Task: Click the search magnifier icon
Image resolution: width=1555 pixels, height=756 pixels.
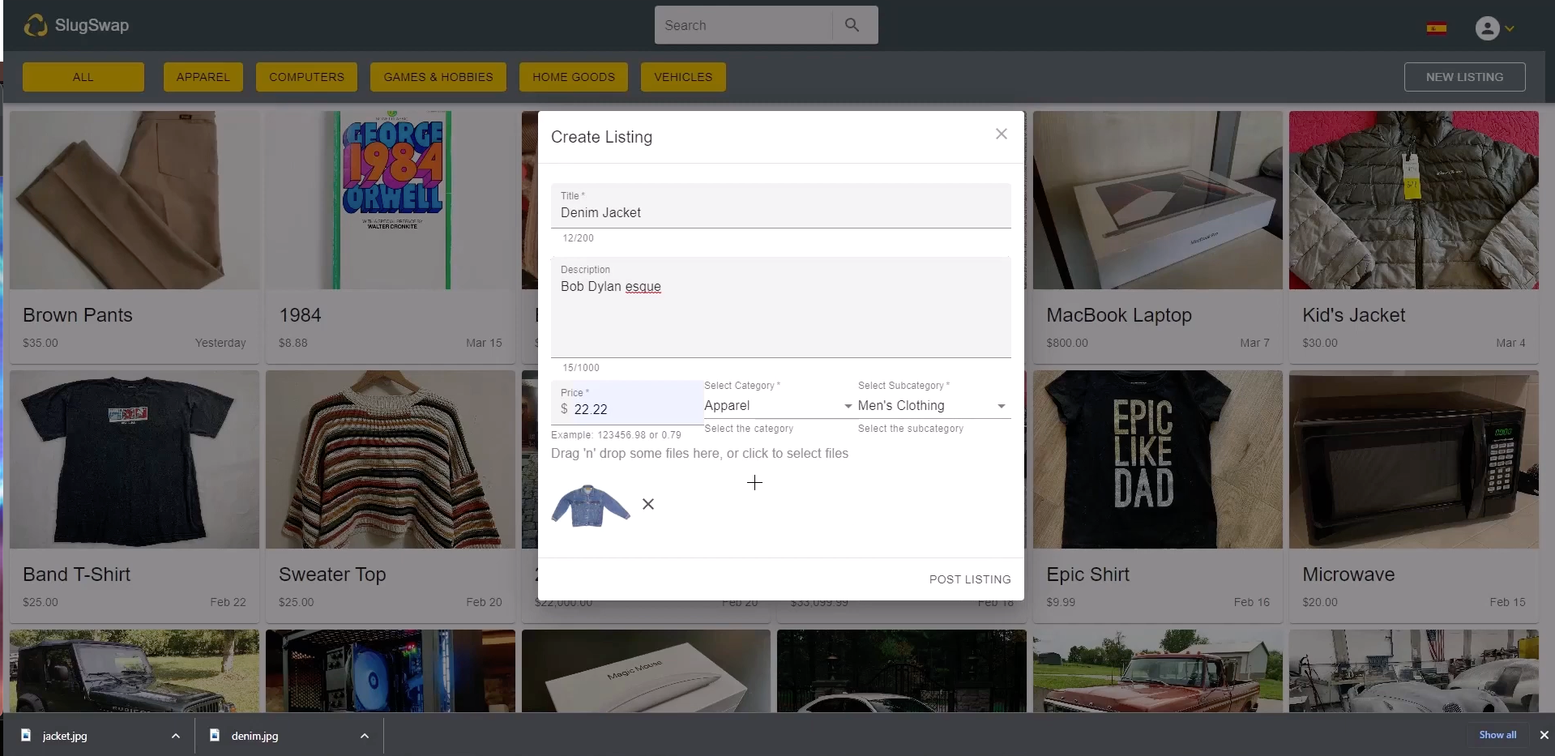Action: tap(852, 25)
